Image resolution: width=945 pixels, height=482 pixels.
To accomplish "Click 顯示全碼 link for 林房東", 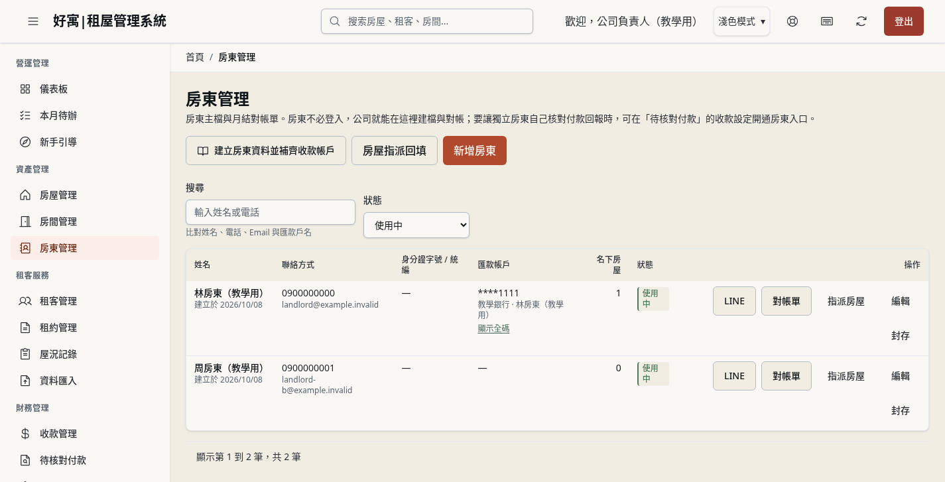I will click(493, 328).
